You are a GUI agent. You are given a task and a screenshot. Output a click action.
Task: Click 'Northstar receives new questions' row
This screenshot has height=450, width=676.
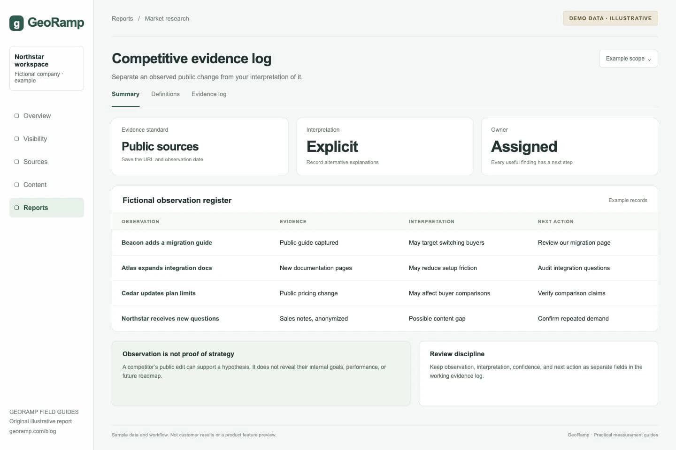[x=384, y=319]
